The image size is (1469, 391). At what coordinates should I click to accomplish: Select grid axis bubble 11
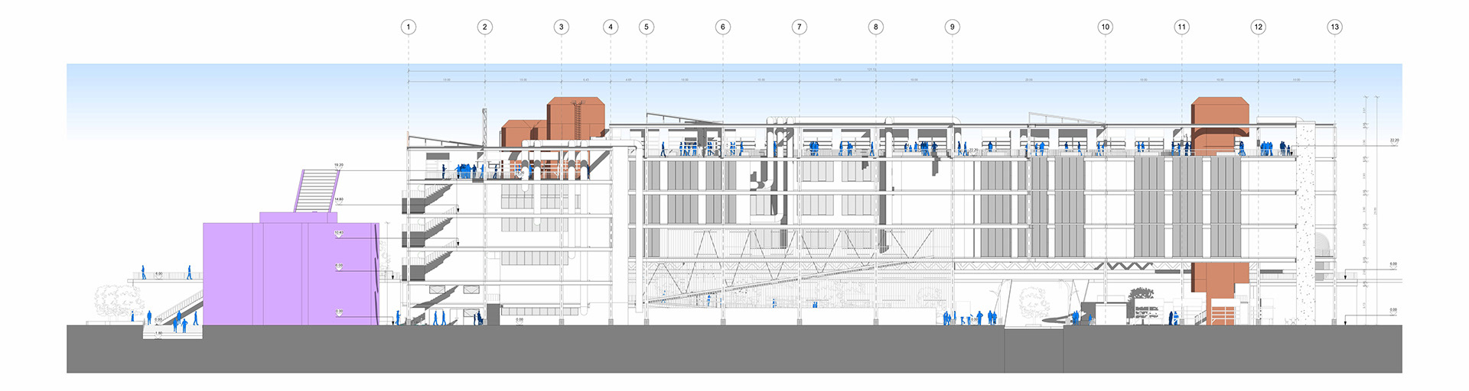pos(1182,27)
